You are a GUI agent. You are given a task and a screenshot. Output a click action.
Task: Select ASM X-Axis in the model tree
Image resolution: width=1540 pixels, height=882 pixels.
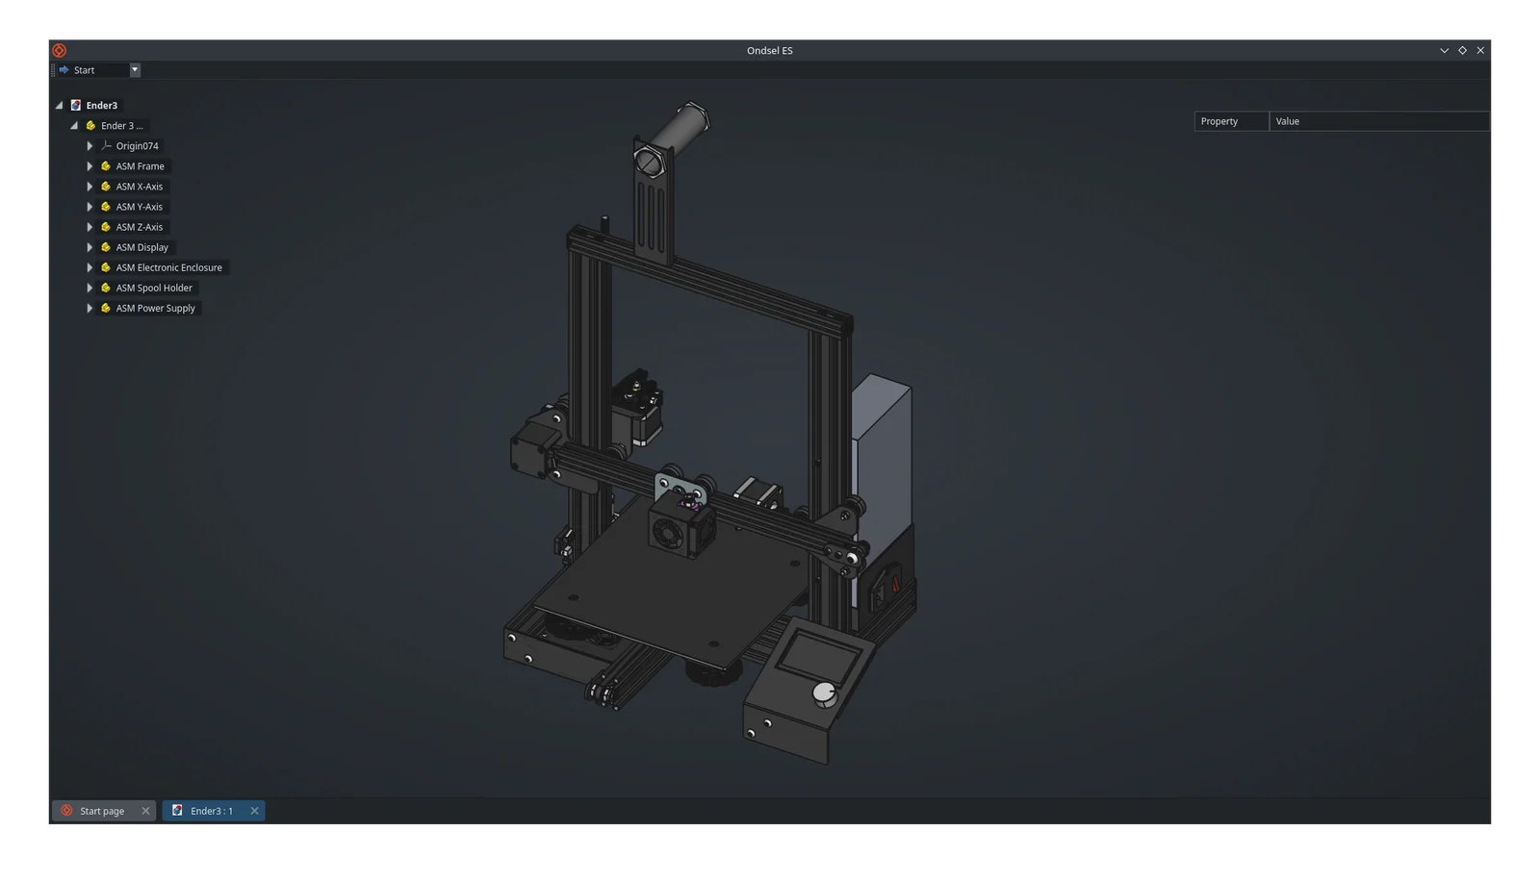click(x=140, y=187)
